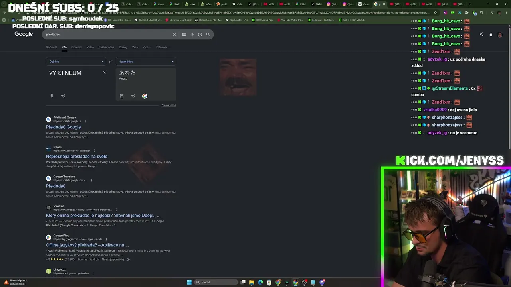Open Nepřesnější překladač na světě link
This screenshot has width=511, height=287.
[x=77, y=157]
